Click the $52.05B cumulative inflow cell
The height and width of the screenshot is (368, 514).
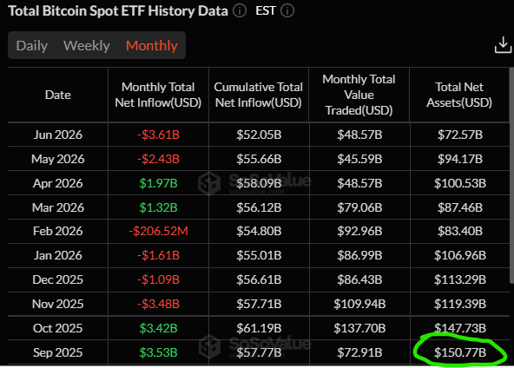pyautogui.click(x=259, y=135)
